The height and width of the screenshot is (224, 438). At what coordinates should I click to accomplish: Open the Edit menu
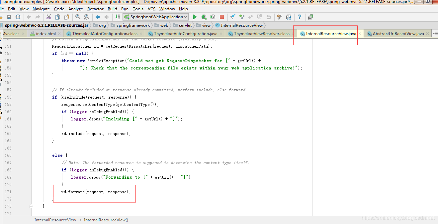(x=12, y=9)
